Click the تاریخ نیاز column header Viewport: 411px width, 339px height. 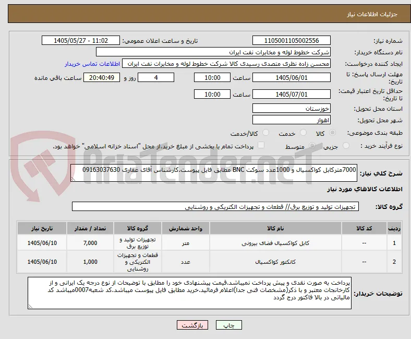[42, 228]
